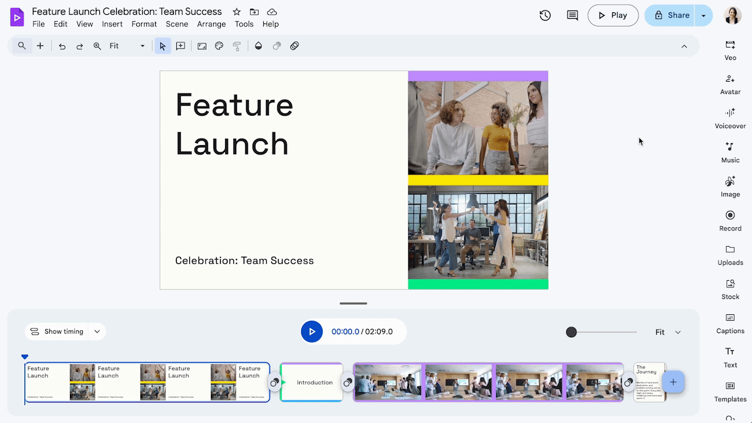Image resolution: width=752 pixels, height=423 pixels.
Task: Open version history
Action: click(545, 15)
